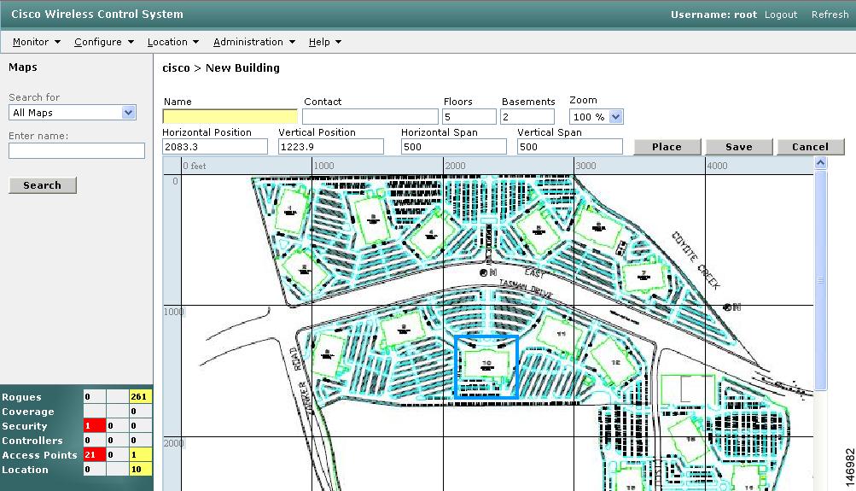Screen dimensions: 856x491
Task: Click the Basements input field
Action: coord(527,116)
